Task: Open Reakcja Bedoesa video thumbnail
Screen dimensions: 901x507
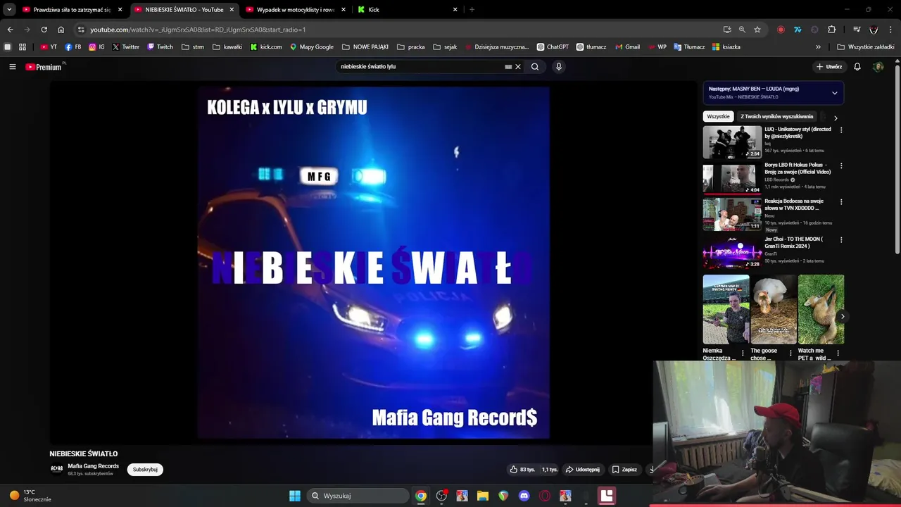Action: tap(732, 214)
